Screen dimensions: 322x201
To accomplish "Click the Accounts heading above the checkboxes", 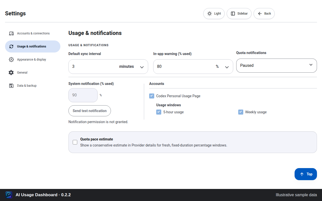I will (x=156, y=84).
